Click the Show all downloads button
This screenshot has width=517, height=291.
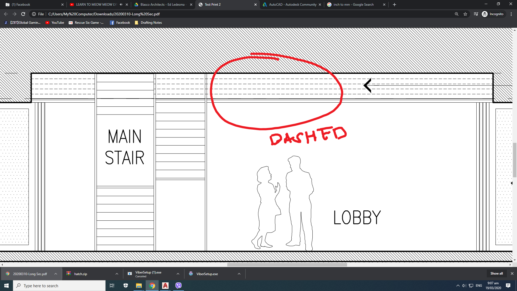pyautogui.click(x=497, y=273)
